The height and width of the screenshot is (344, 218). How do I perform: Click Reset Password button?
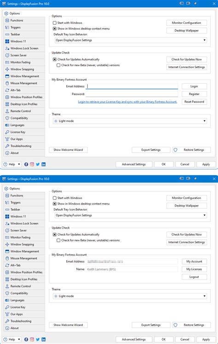194,102
